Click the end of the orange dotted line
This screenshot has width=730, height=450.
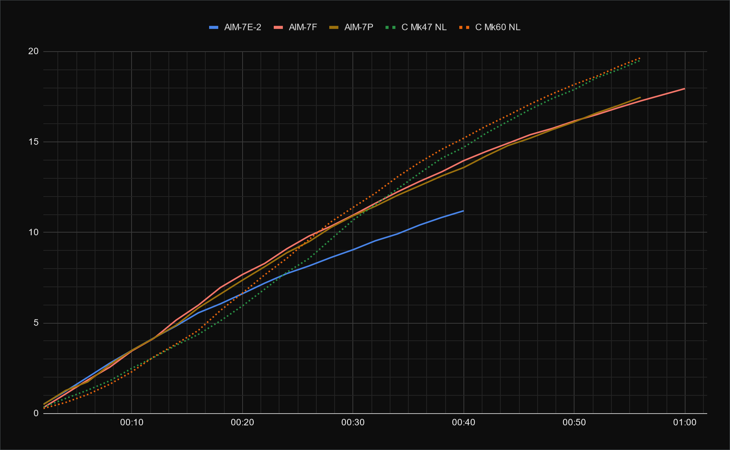(640, 58)
